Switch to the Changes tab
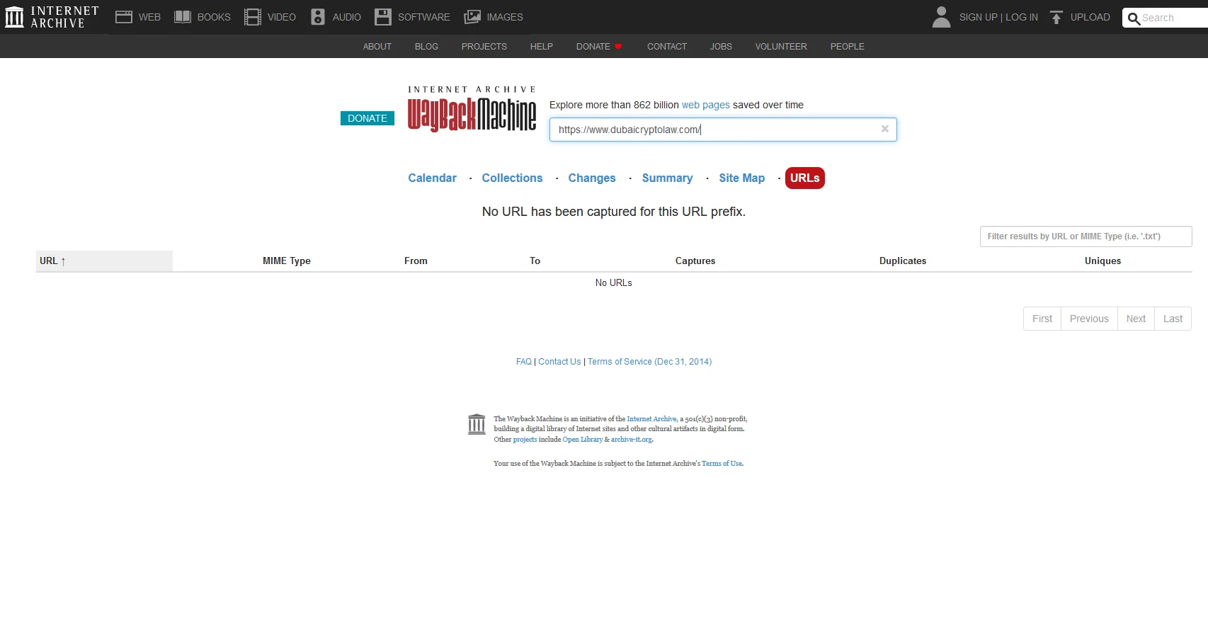Image resolution: width=1208 pixels, height=640 pixels. coord(592,178)
